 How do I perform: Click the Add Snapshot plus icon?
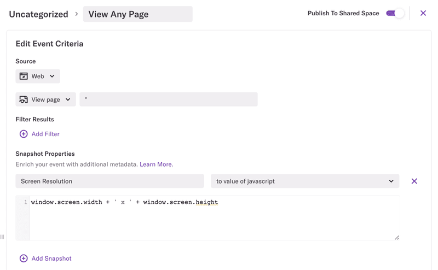coord(24,259)
